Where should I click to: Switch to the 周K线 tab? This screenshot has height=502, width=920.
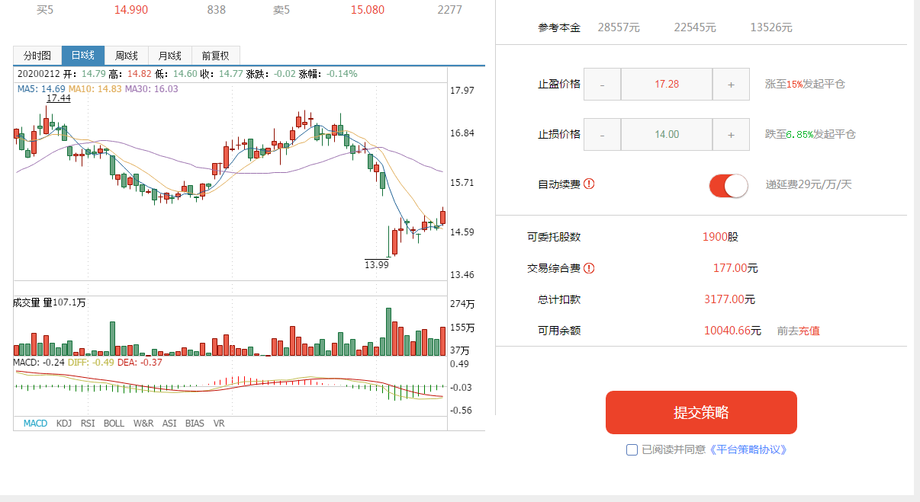tap(126, 56)
